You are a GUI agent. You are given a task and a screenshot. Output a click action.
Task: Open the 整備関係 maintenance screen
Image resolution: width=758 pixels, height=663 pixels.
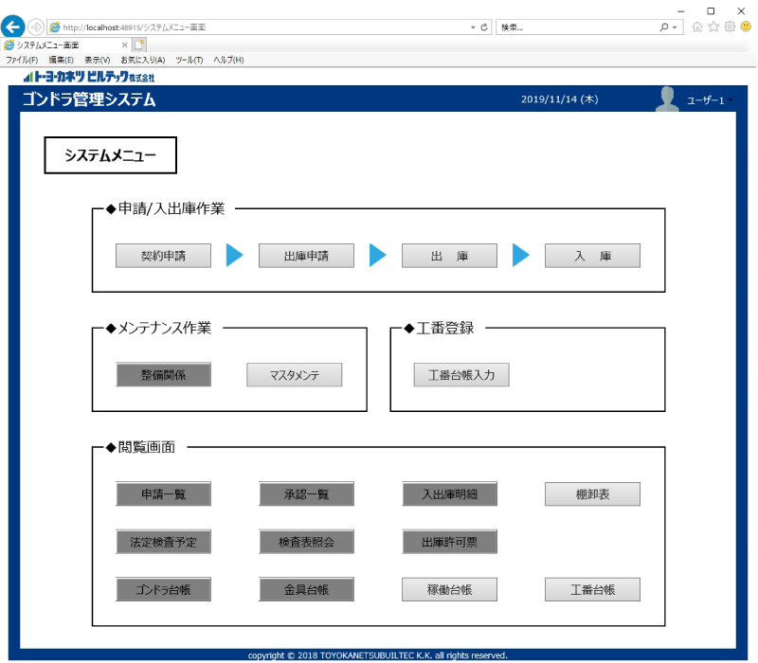click(x=163, y=374)
